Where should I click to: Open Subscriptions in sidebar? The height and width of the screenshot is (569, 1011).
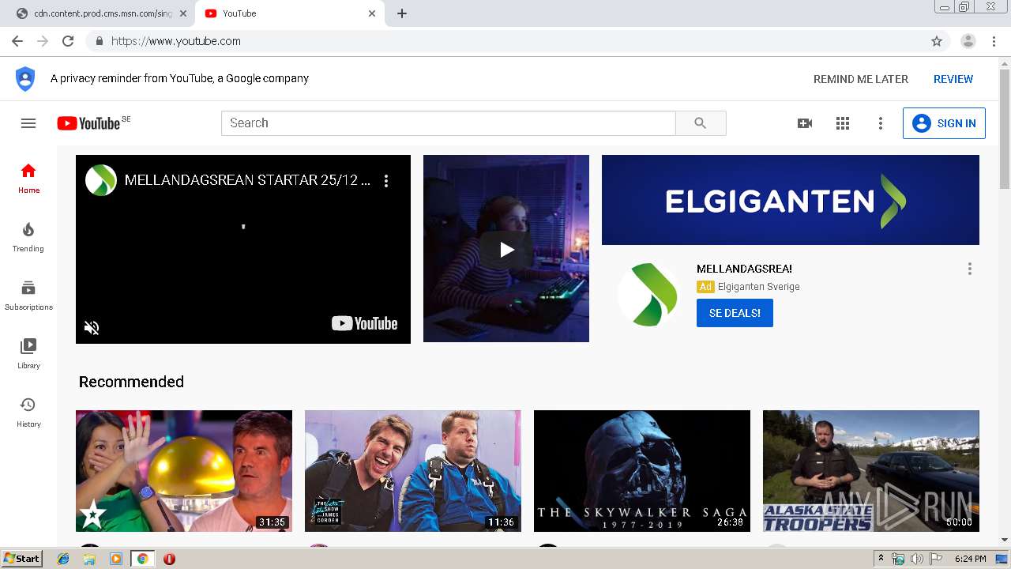(28, 296)
